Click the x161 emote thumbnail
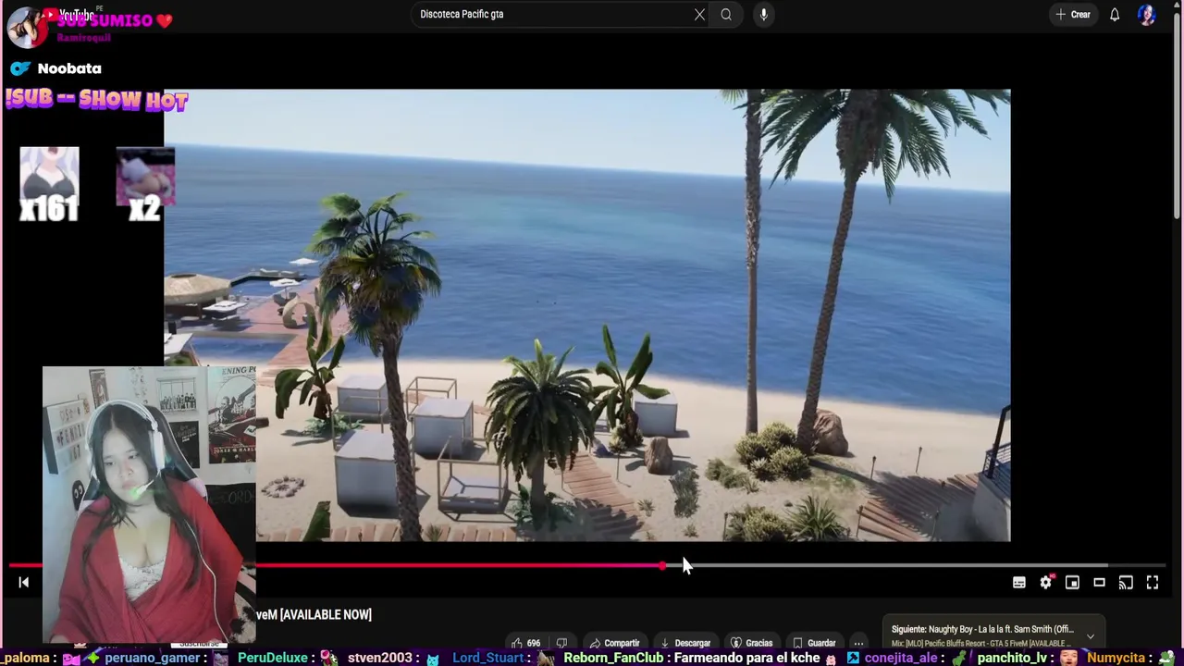1184x666 pixels. pos(49,183)
